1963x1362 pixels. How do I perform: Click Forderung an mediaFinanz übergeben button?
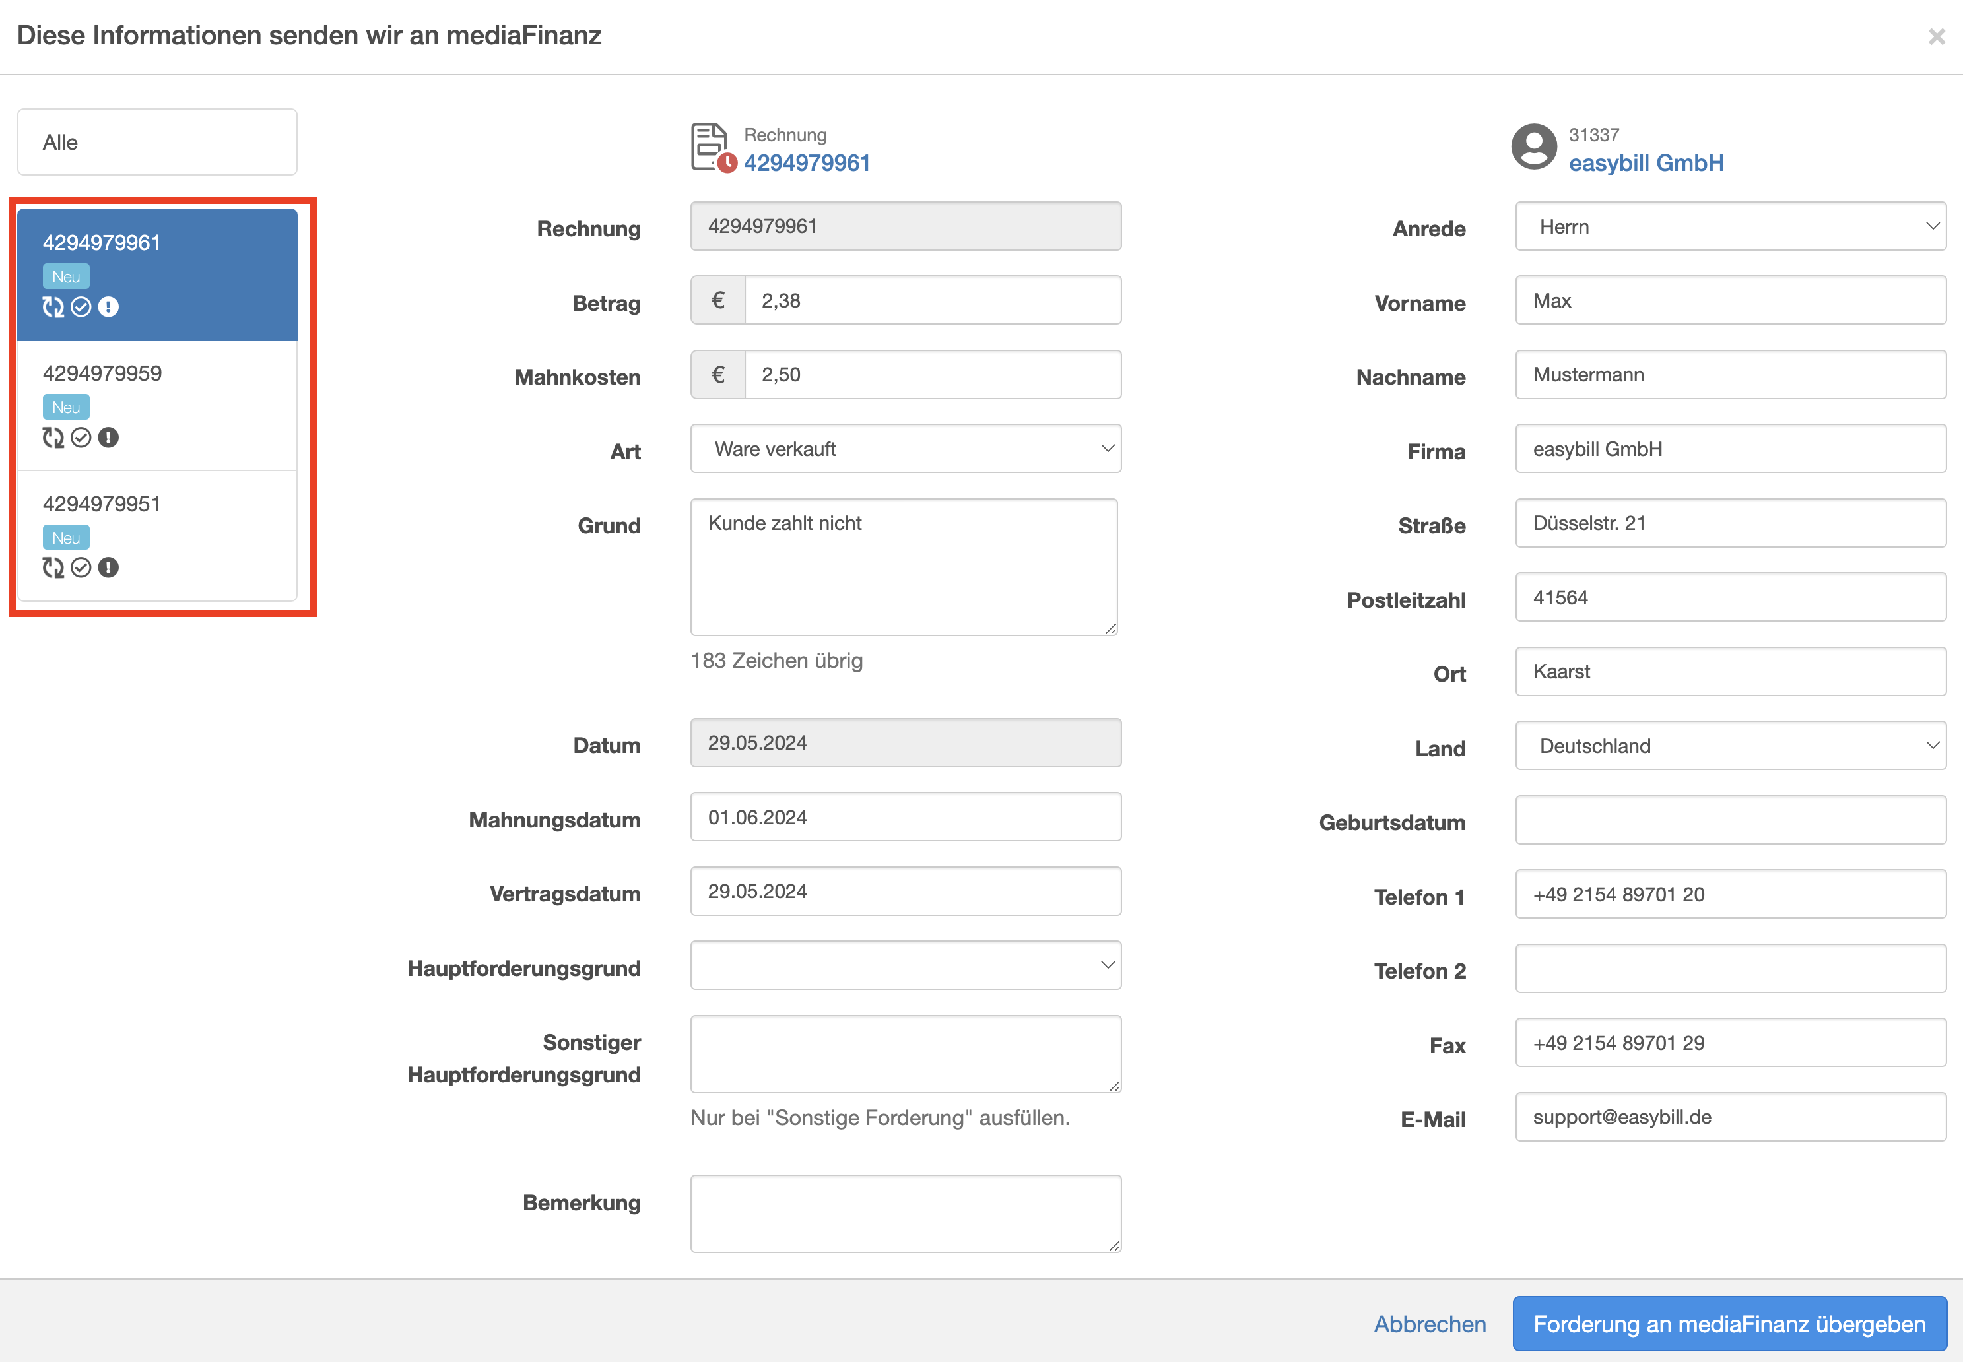point(1729,1324)
